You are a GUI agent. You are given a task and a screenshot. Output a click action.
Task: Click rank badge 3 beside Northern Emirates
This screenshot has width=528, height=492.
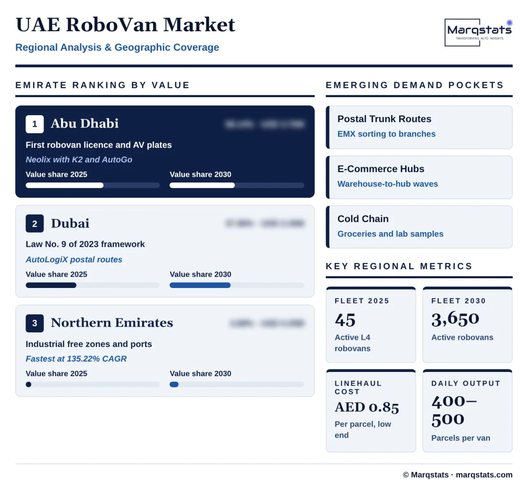click(x=35, y=323)
